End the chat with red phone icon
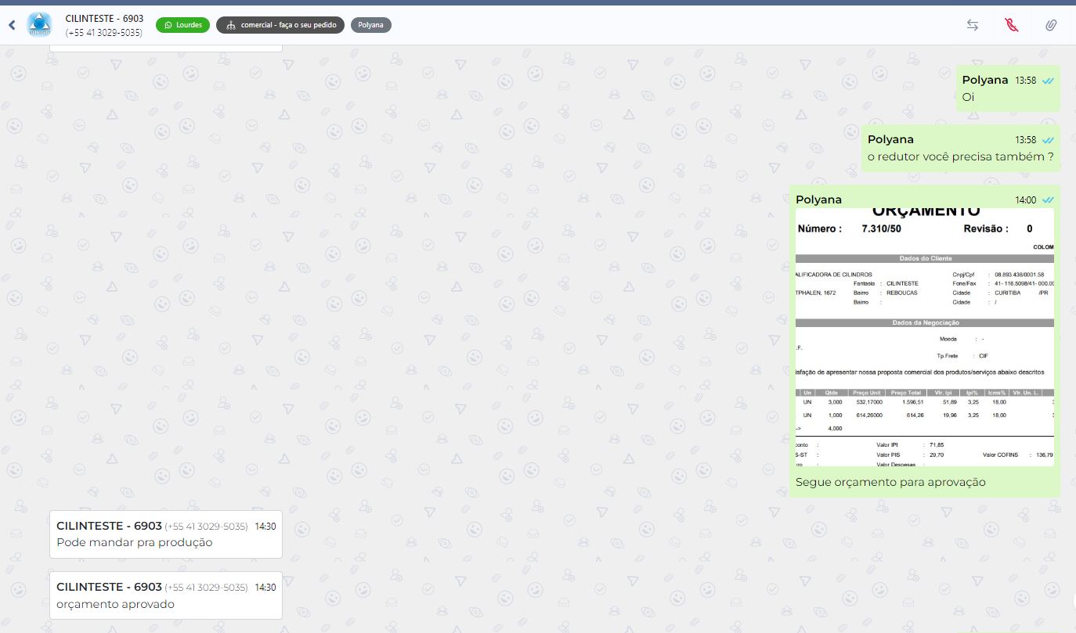1076x633 pixels. coord(1011,25)
